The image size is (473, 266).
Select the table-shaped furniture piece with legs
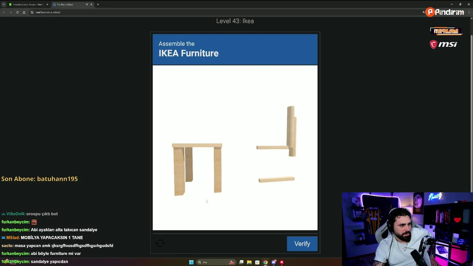tap(197, 169)
